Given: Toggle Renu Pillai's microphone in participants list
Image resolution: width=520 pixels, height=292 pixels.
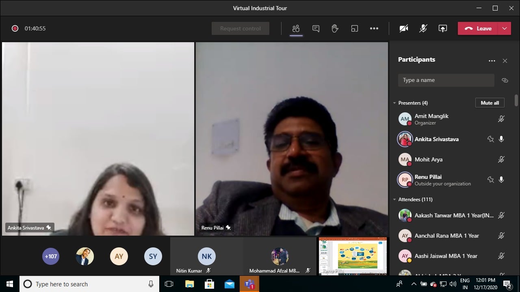Looking at the screenshot, I should tap(501, 180).
